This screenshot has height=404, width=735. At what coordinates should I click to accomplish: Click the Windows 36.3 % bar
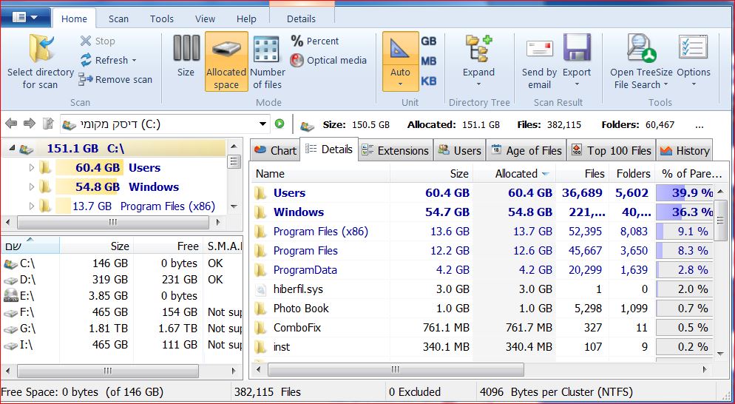(x=685, y=212)
